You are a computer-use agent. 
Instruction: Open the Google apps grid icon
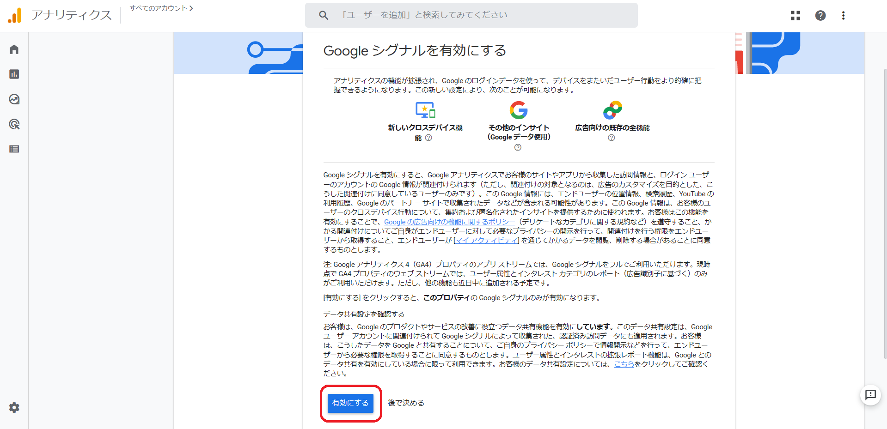pos(795,16)
